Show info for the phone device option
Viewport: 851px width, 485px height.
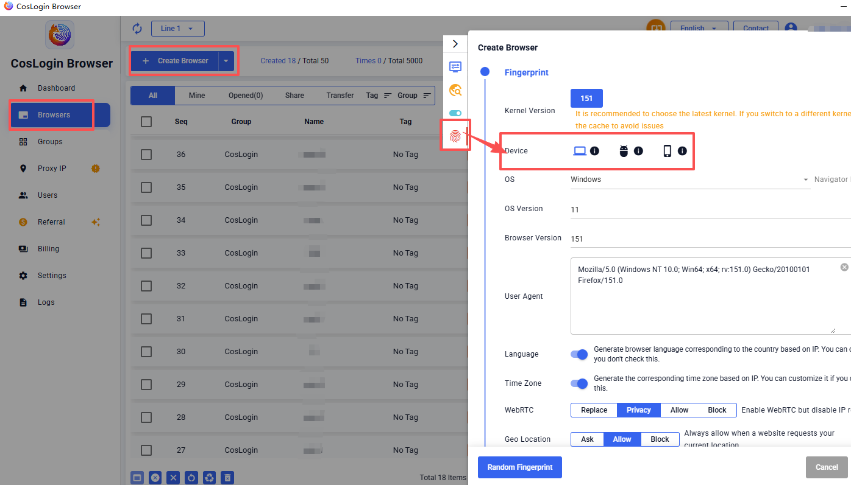pyautogui.click(x=682, y=151)
